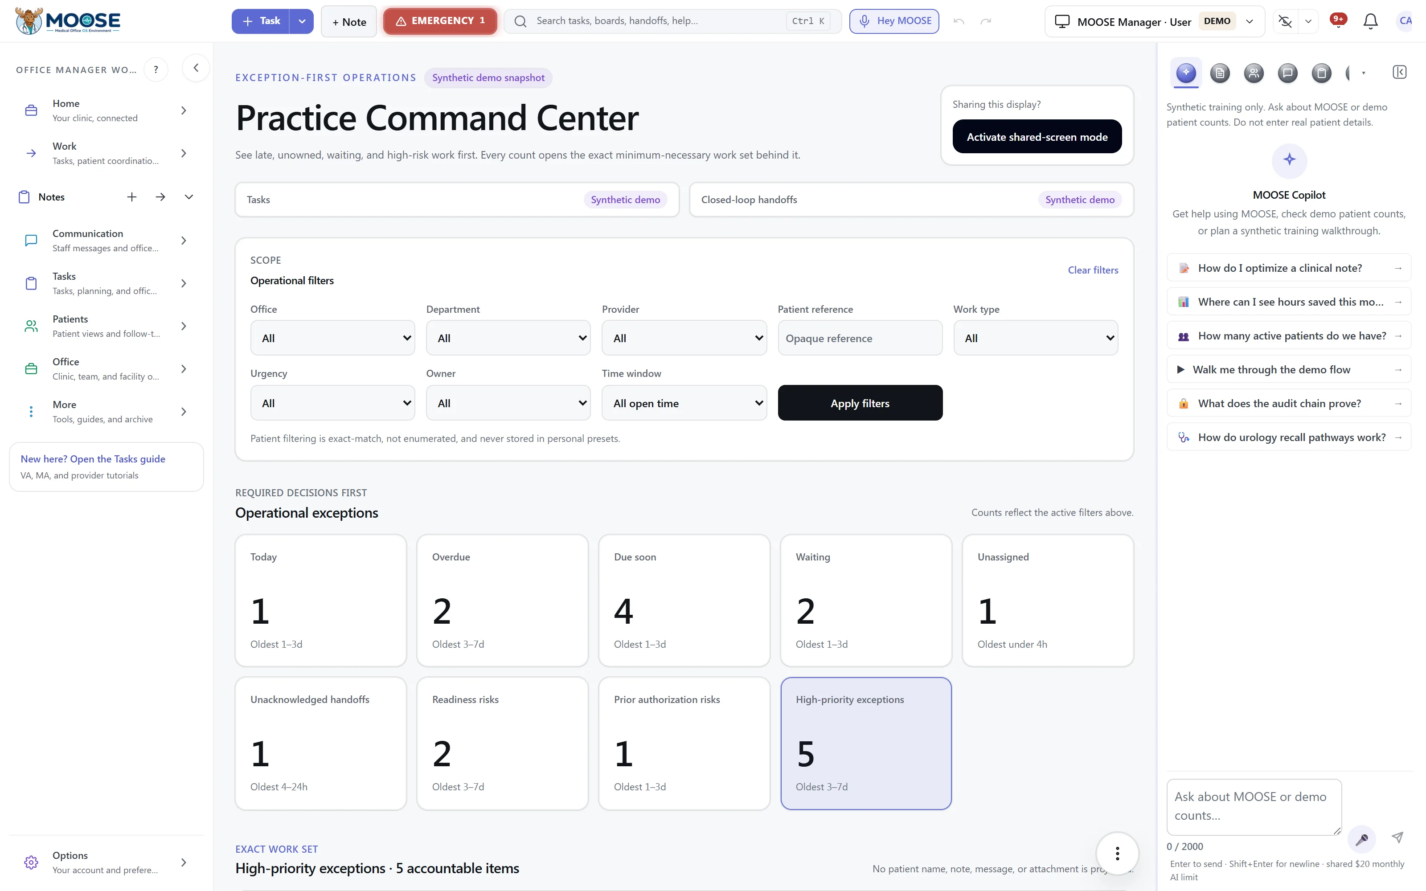Image resolution: width=1426 pixels, height=891 pixels.
Task: Open the Tasks navigation item
Action: [107, 283]
